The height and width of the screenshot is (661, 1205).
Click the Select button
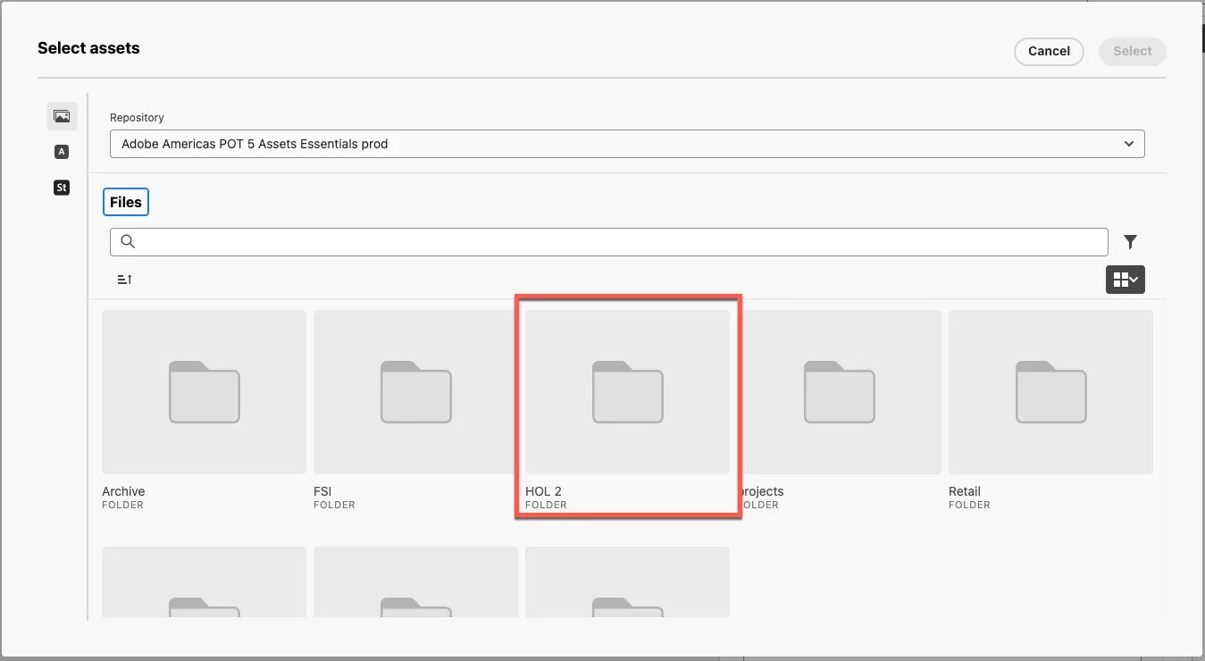(1133, 52)
